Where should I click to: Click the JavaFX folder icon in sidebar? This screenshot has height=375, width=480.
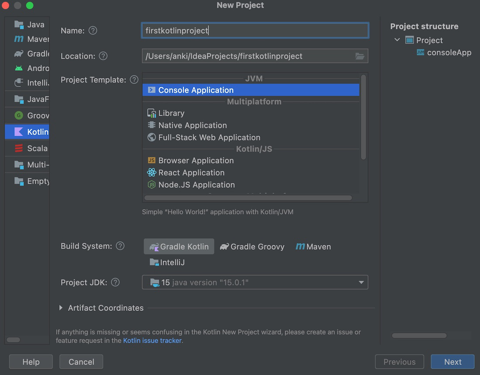(19, 99)
